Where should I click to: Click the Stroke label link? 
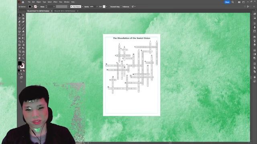point(42,7)
